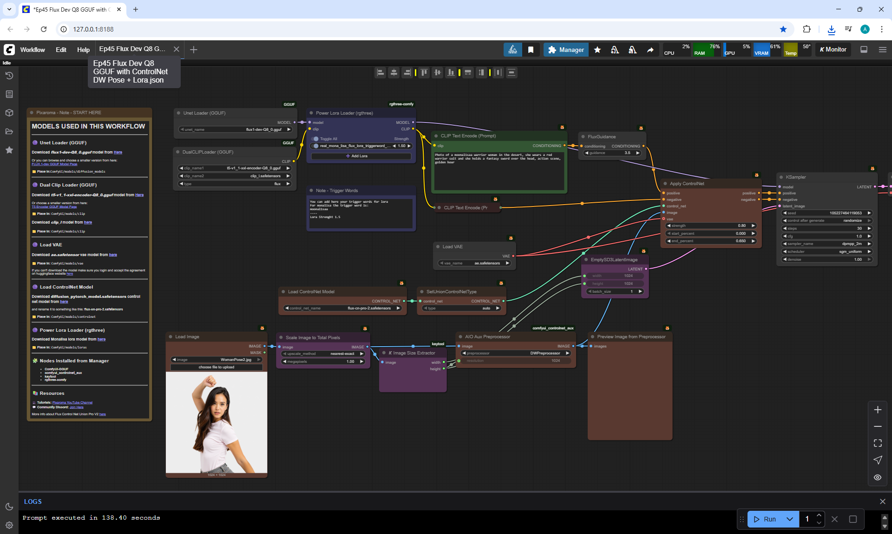
Task: Toggle link visibility with the eye icon
Action: point(878,477)
